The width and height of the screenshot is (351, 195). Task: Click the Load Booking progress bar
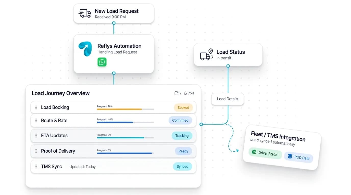click(x=125, y=109)
